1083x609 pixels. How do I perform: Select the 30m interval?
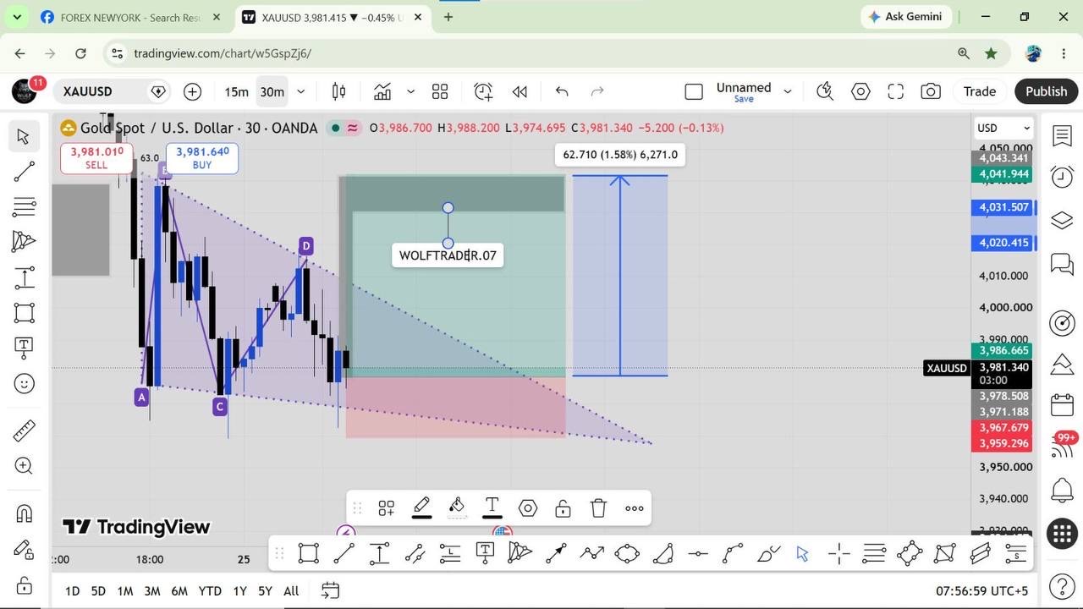point(272,91)
